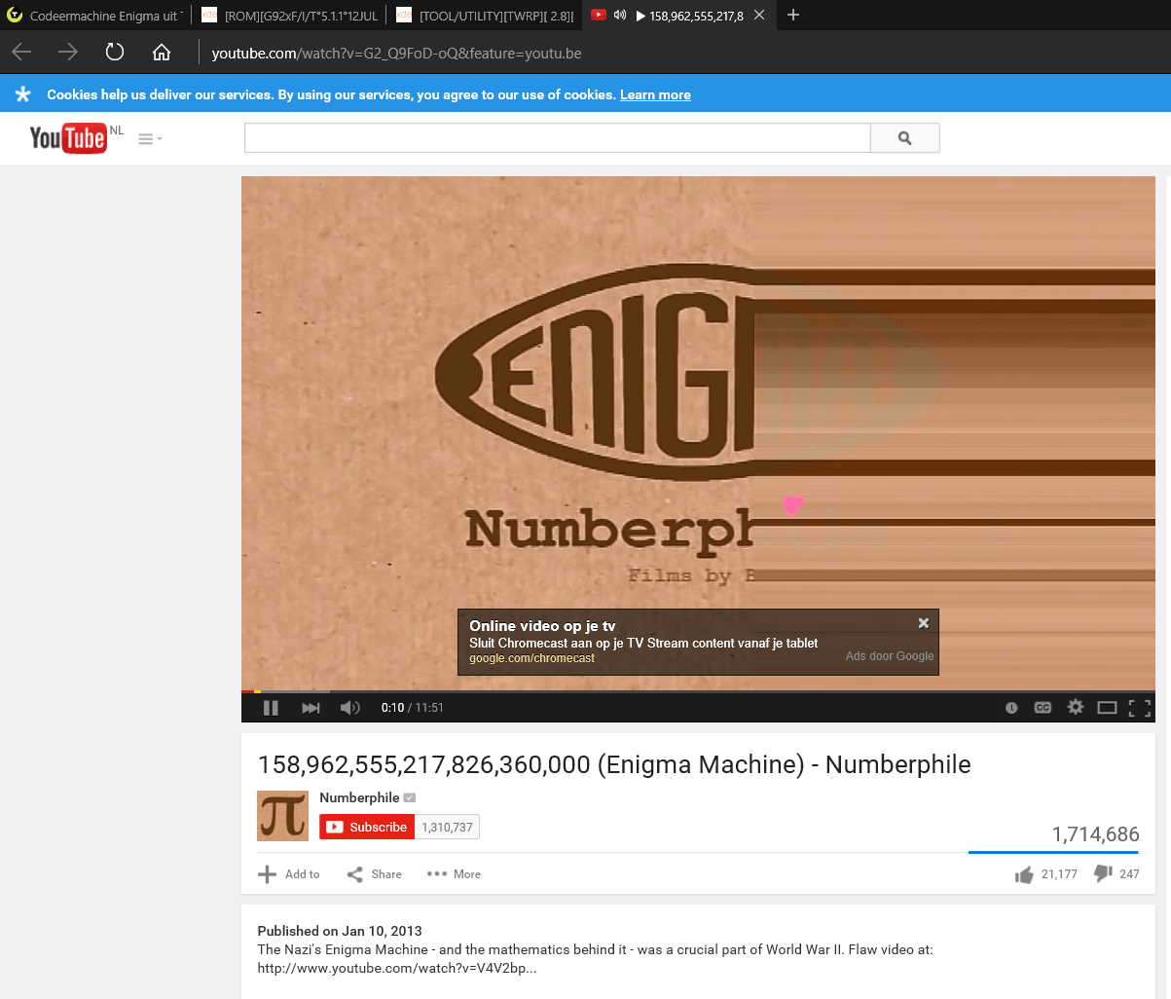Click the search magnifier button
Image resolution: width=1171 pixels, height=999 pixels.
(x=904, y=138)
